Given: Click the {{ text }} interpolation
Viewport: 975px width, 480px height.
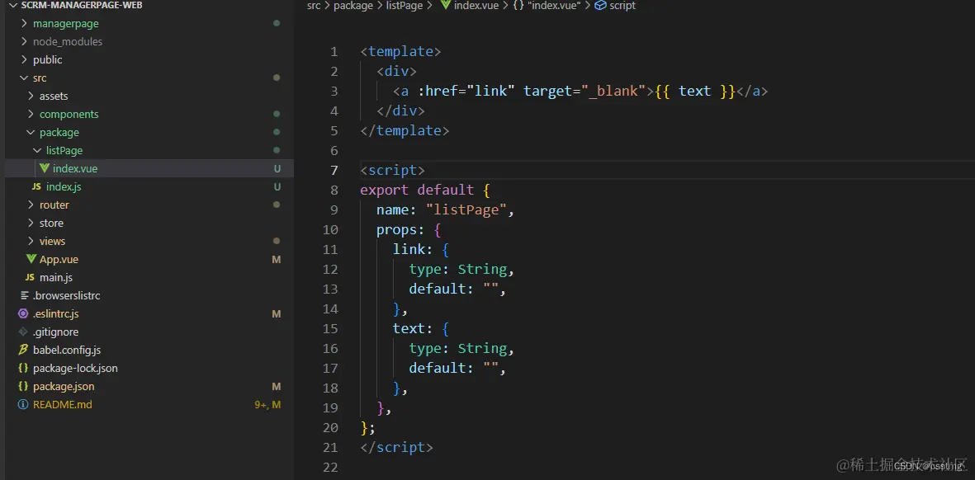Looking at the screenshot, I should click(694, 92).
